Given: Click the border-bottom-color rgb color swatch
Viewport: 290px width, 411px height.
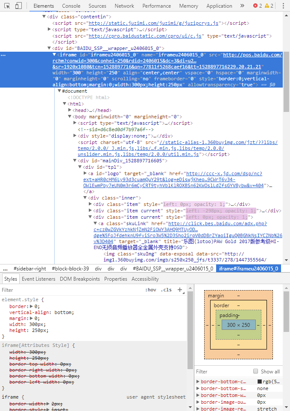Looking at the screenshot, I should click(x=260, y=382).
